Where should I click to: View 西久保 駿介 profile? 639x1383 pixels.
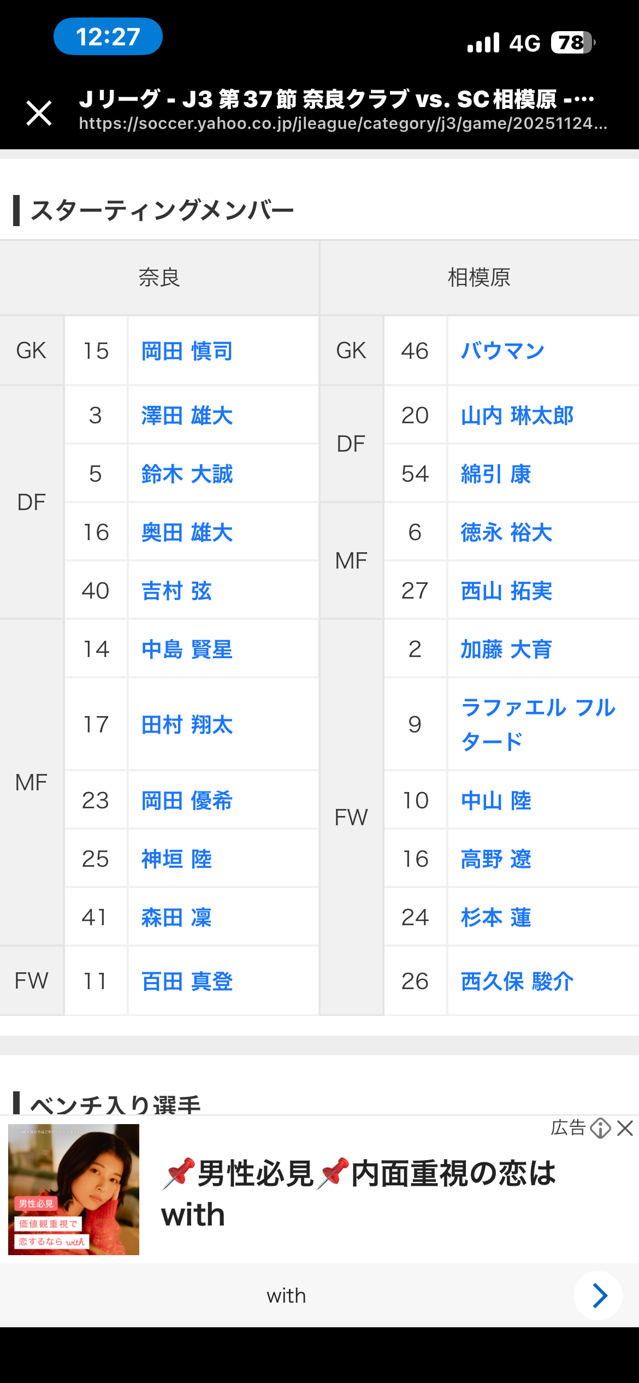517,981
